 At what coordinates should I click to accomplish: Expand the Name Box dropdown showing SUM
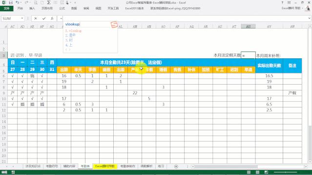coord(22,18)
